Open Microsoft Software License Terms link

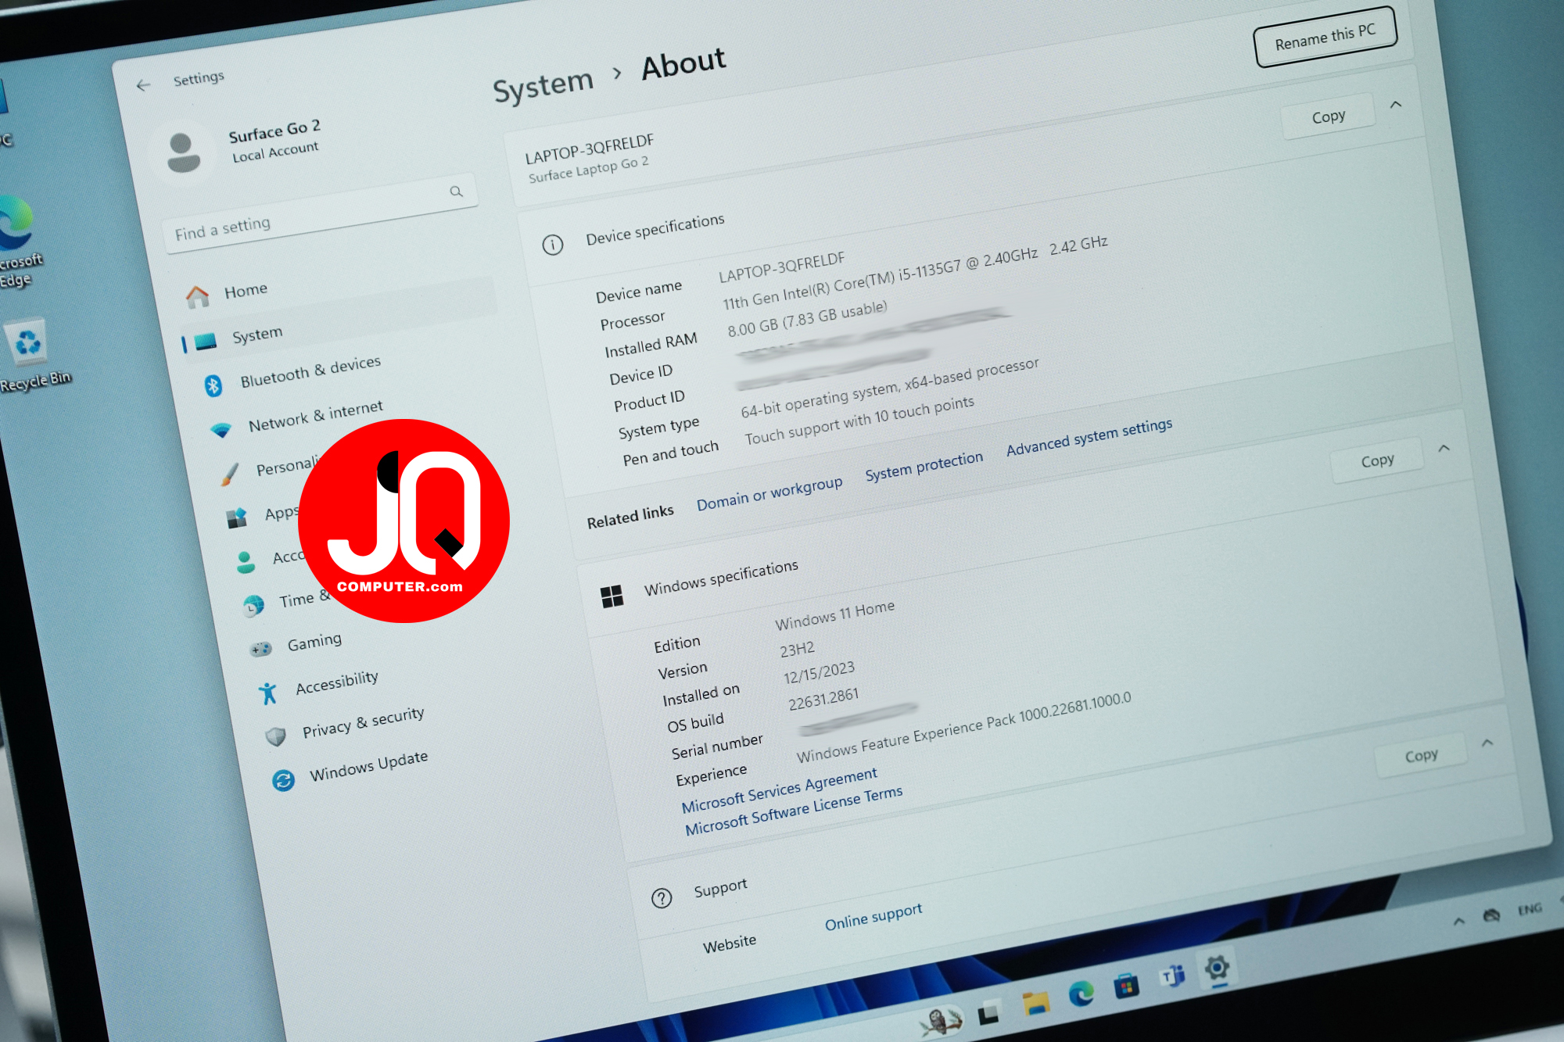[794, 811]
